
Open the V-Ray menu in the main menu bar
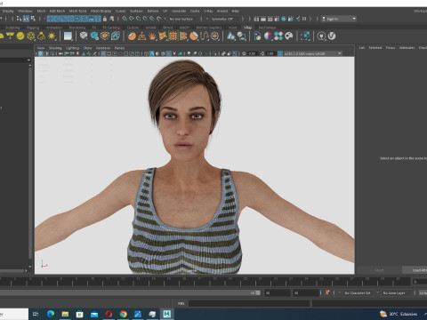(208, 11)
